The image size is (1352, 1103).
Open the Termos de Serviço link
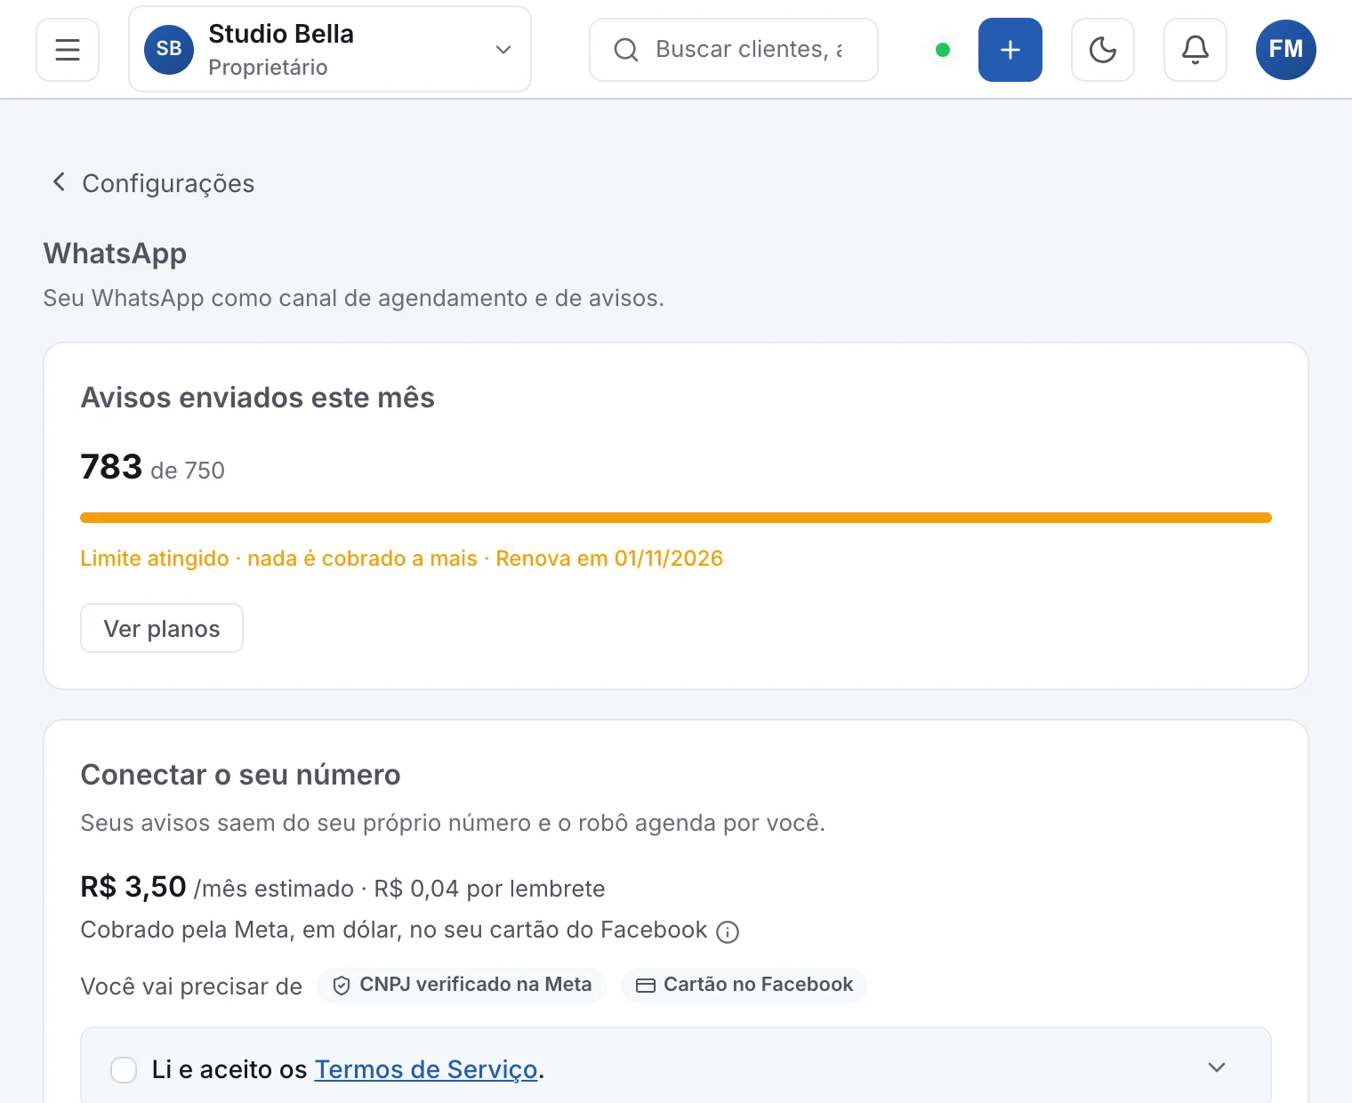coord(426,1069)
